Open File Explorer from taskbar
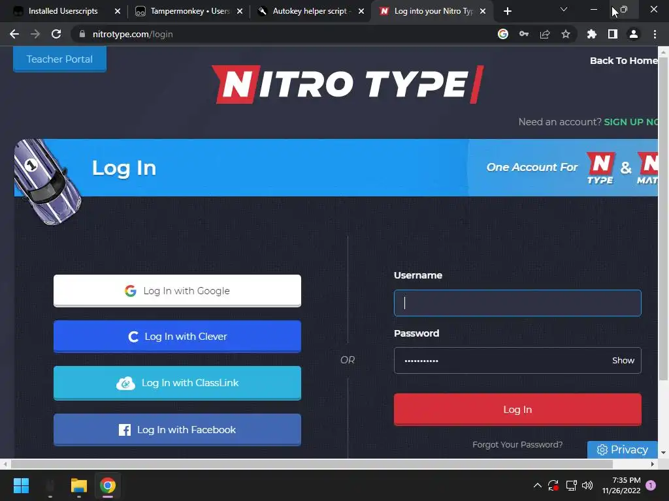669x501 pixels. (79, 485)
